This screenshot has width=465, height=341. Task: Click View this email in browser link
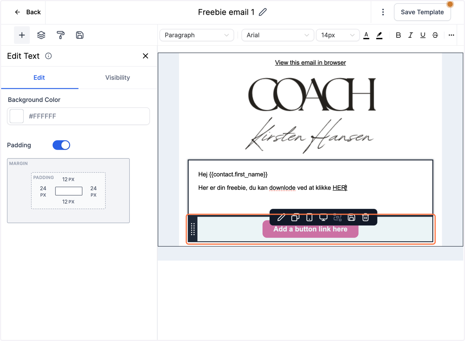[x=310, y=62]
